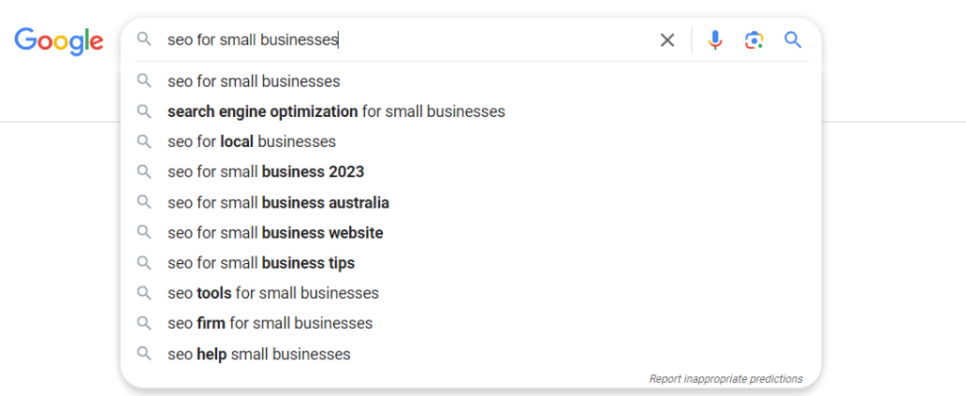Select suggestion "seo for small businesses"
This screenshot has height=396, width=966.
[254, 81]
